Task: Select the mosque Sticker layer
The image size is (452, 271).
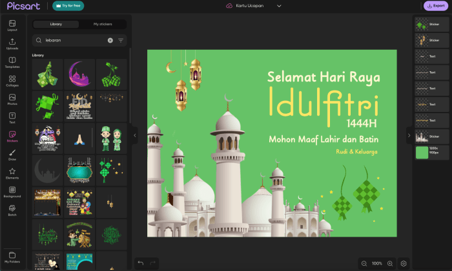Action: click(x=431, y=136)
